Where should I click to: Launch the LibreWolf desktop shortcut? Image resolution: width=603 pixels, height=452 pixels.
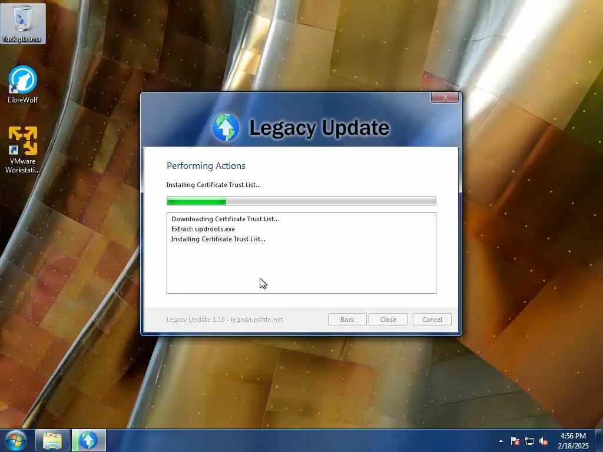coord(23,85)
